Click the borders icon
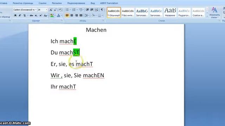225x126 pixels. 99,15
